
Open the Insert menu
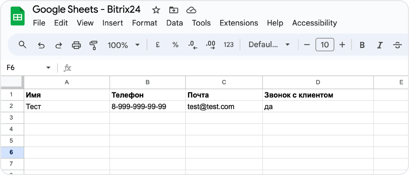(113, 23)
